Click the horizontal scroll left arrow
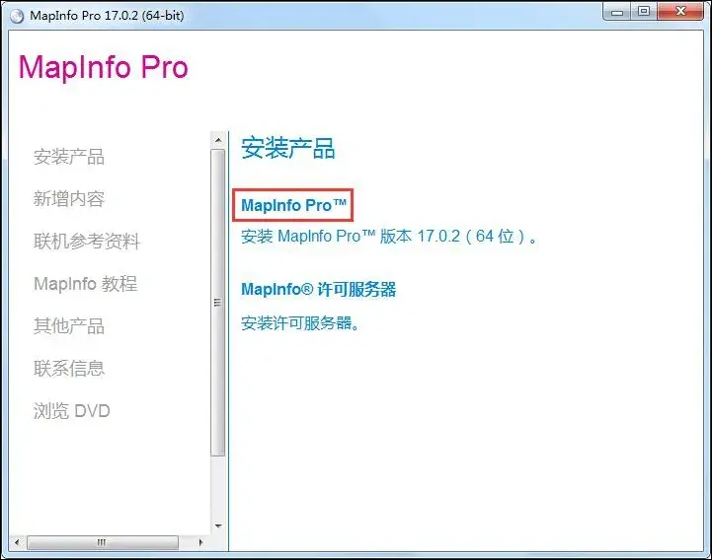 coord(17,542)
